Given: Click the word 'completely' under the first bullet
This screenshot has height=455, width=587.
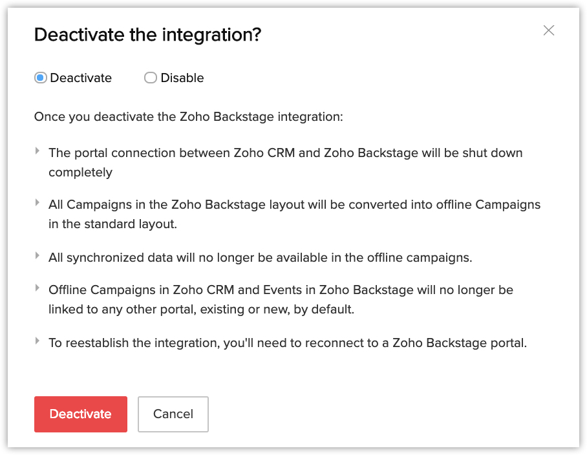Looking at the screenshot, I should pos(80,173).
